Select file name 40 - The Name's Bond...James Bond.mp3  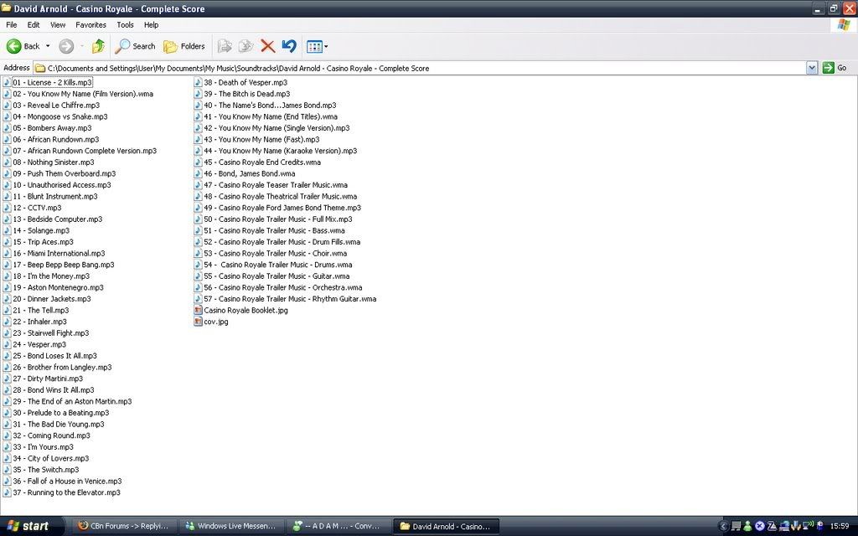coord(271,105)
